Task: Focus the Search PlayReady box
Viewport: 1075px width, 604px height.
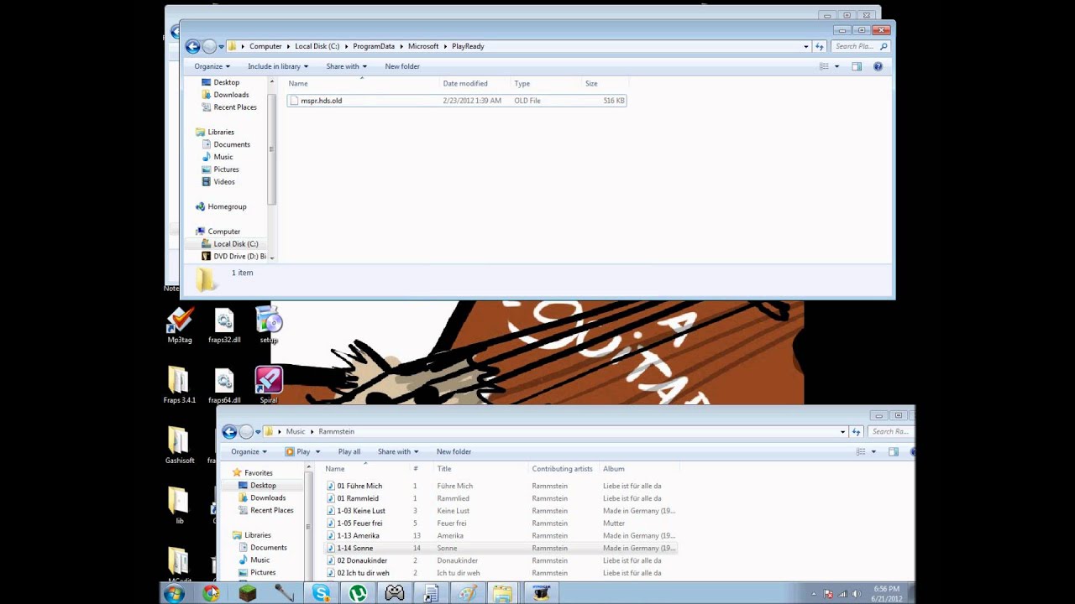Action: click(861, 47)
